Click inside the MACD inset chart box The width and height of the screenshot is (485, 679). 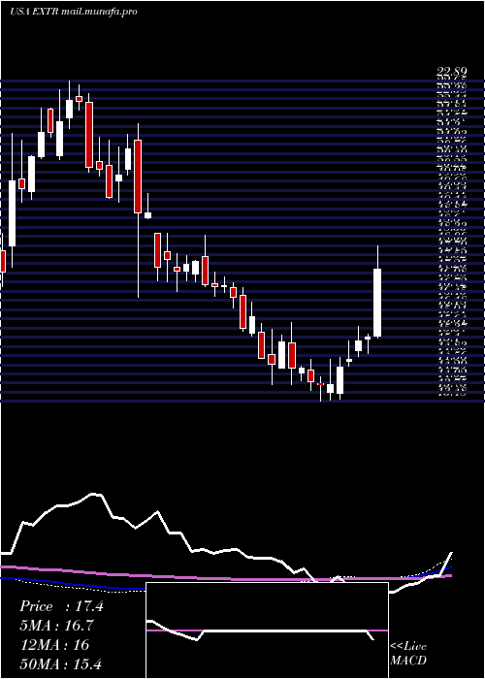point(267,630)
